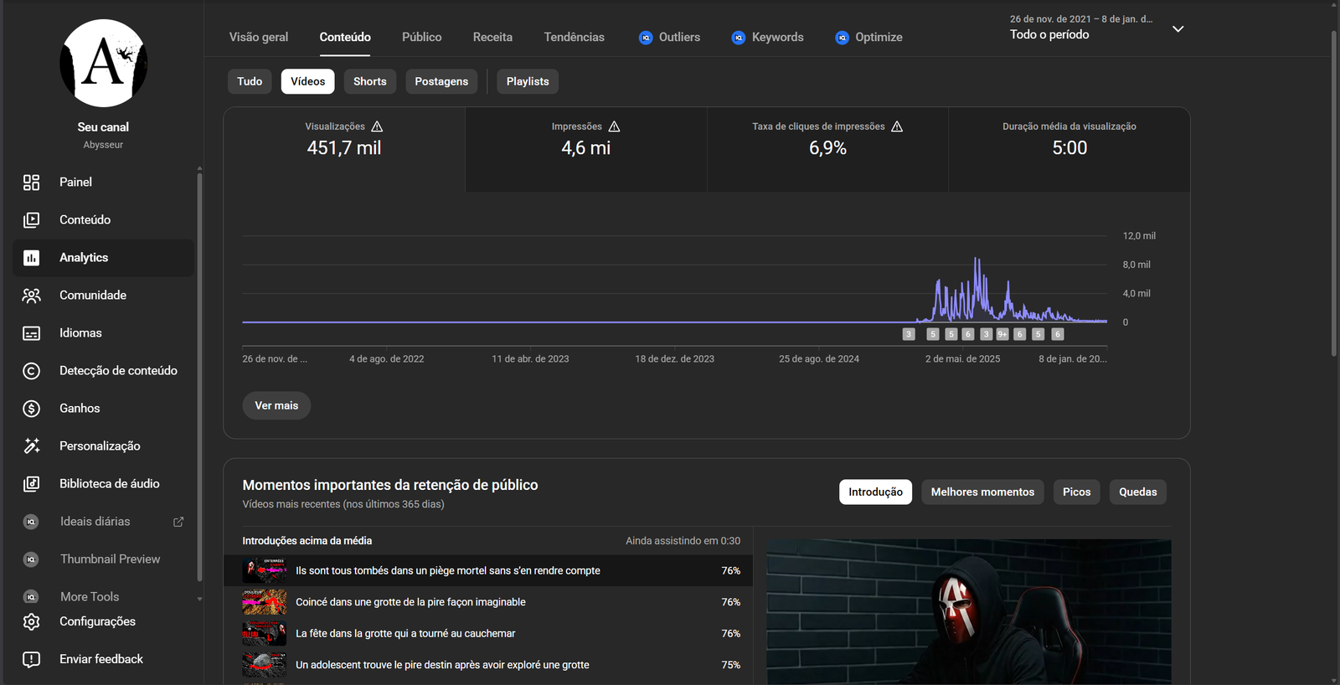
Task: Click the Configurações gear icon
Action: click(31, 621)
